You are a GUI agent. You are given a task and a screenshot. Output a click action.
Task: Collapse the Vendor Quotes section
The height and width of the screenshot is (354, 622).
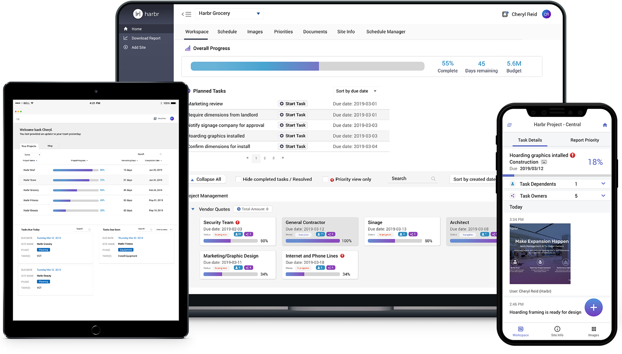(x=193, y=209)
